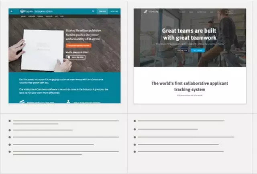Click the left feature icon at the teal section bottom

22,101
